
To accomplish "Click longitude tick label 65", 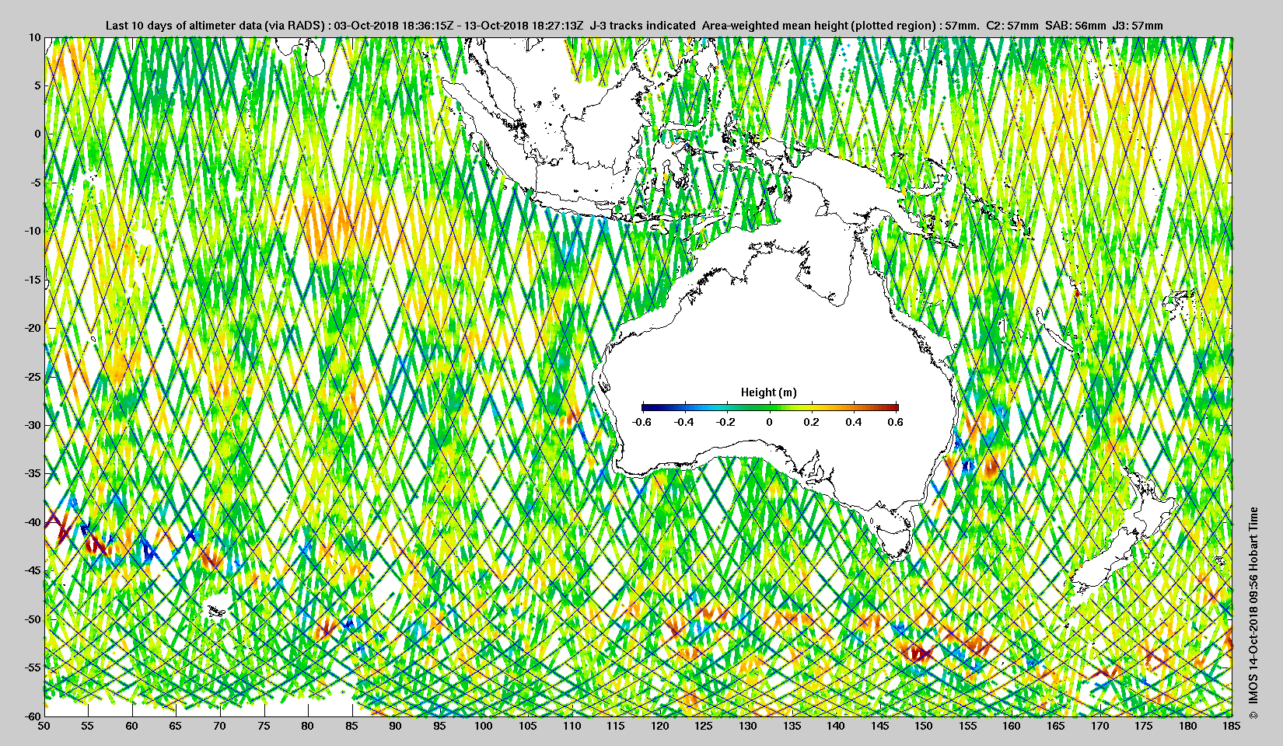I will [x=177, y=726].
